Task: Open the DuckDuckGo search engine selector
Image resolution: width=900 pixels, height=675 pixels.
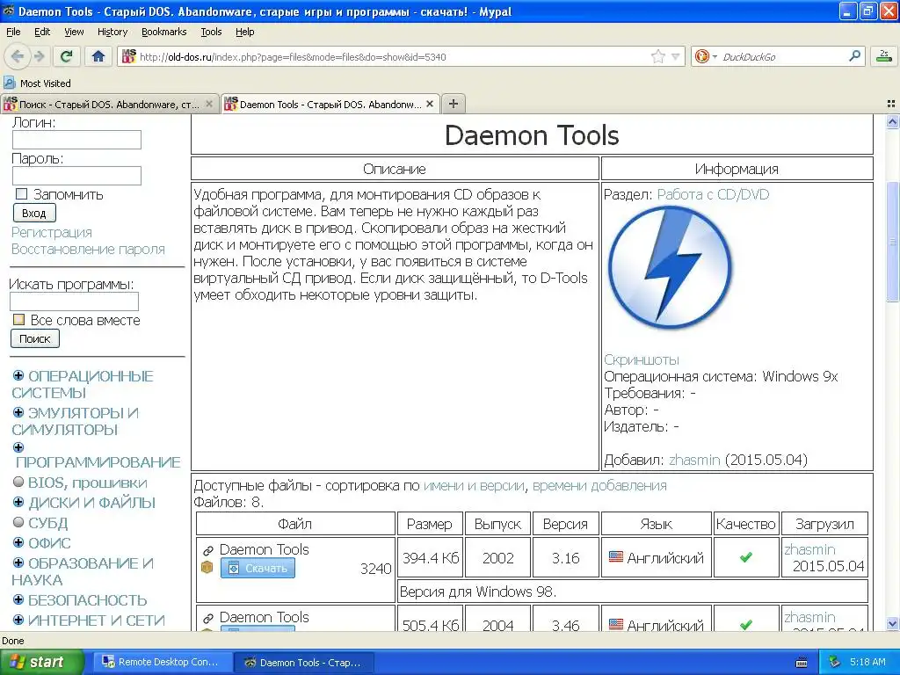Action: [706, 56]
